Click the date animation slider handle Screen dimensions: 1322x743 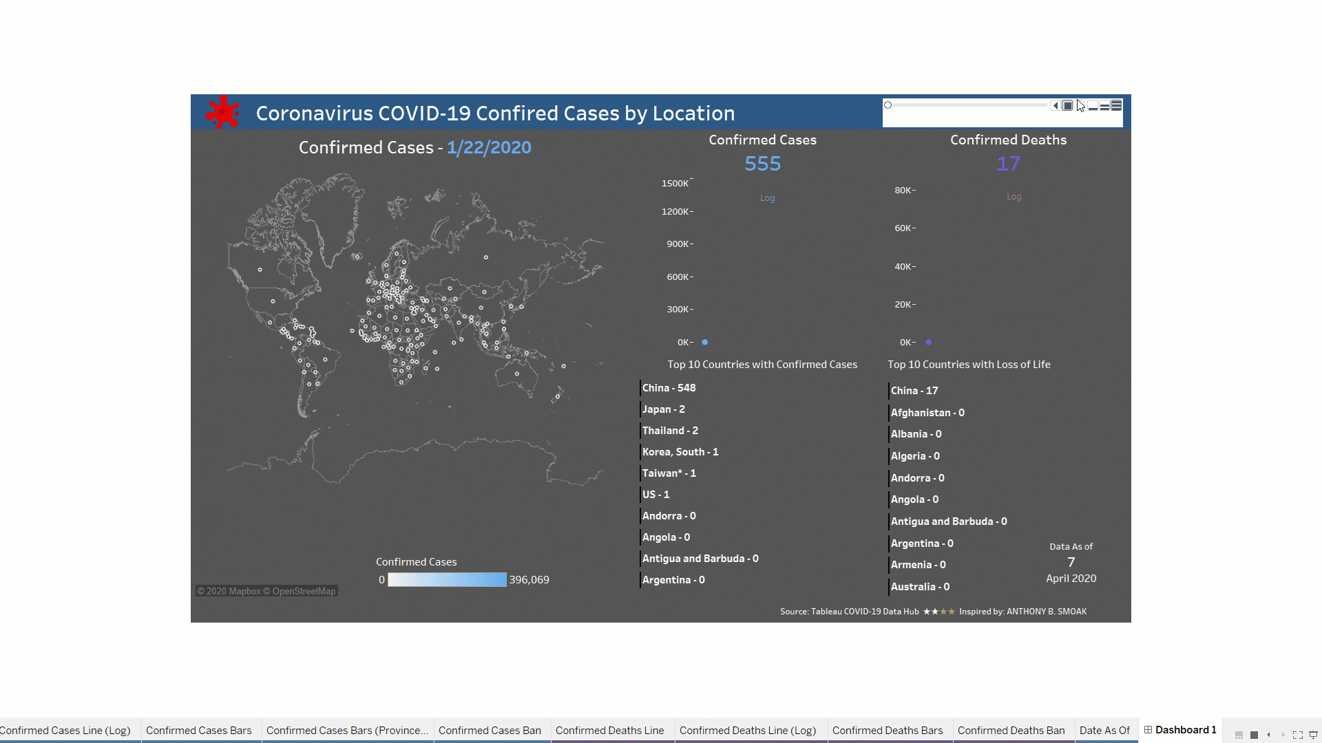pyautogui.click(x=888, y=105)
